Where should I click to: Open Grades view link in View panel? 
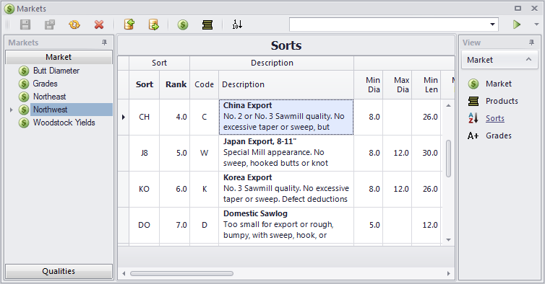[x=499, y=136]
